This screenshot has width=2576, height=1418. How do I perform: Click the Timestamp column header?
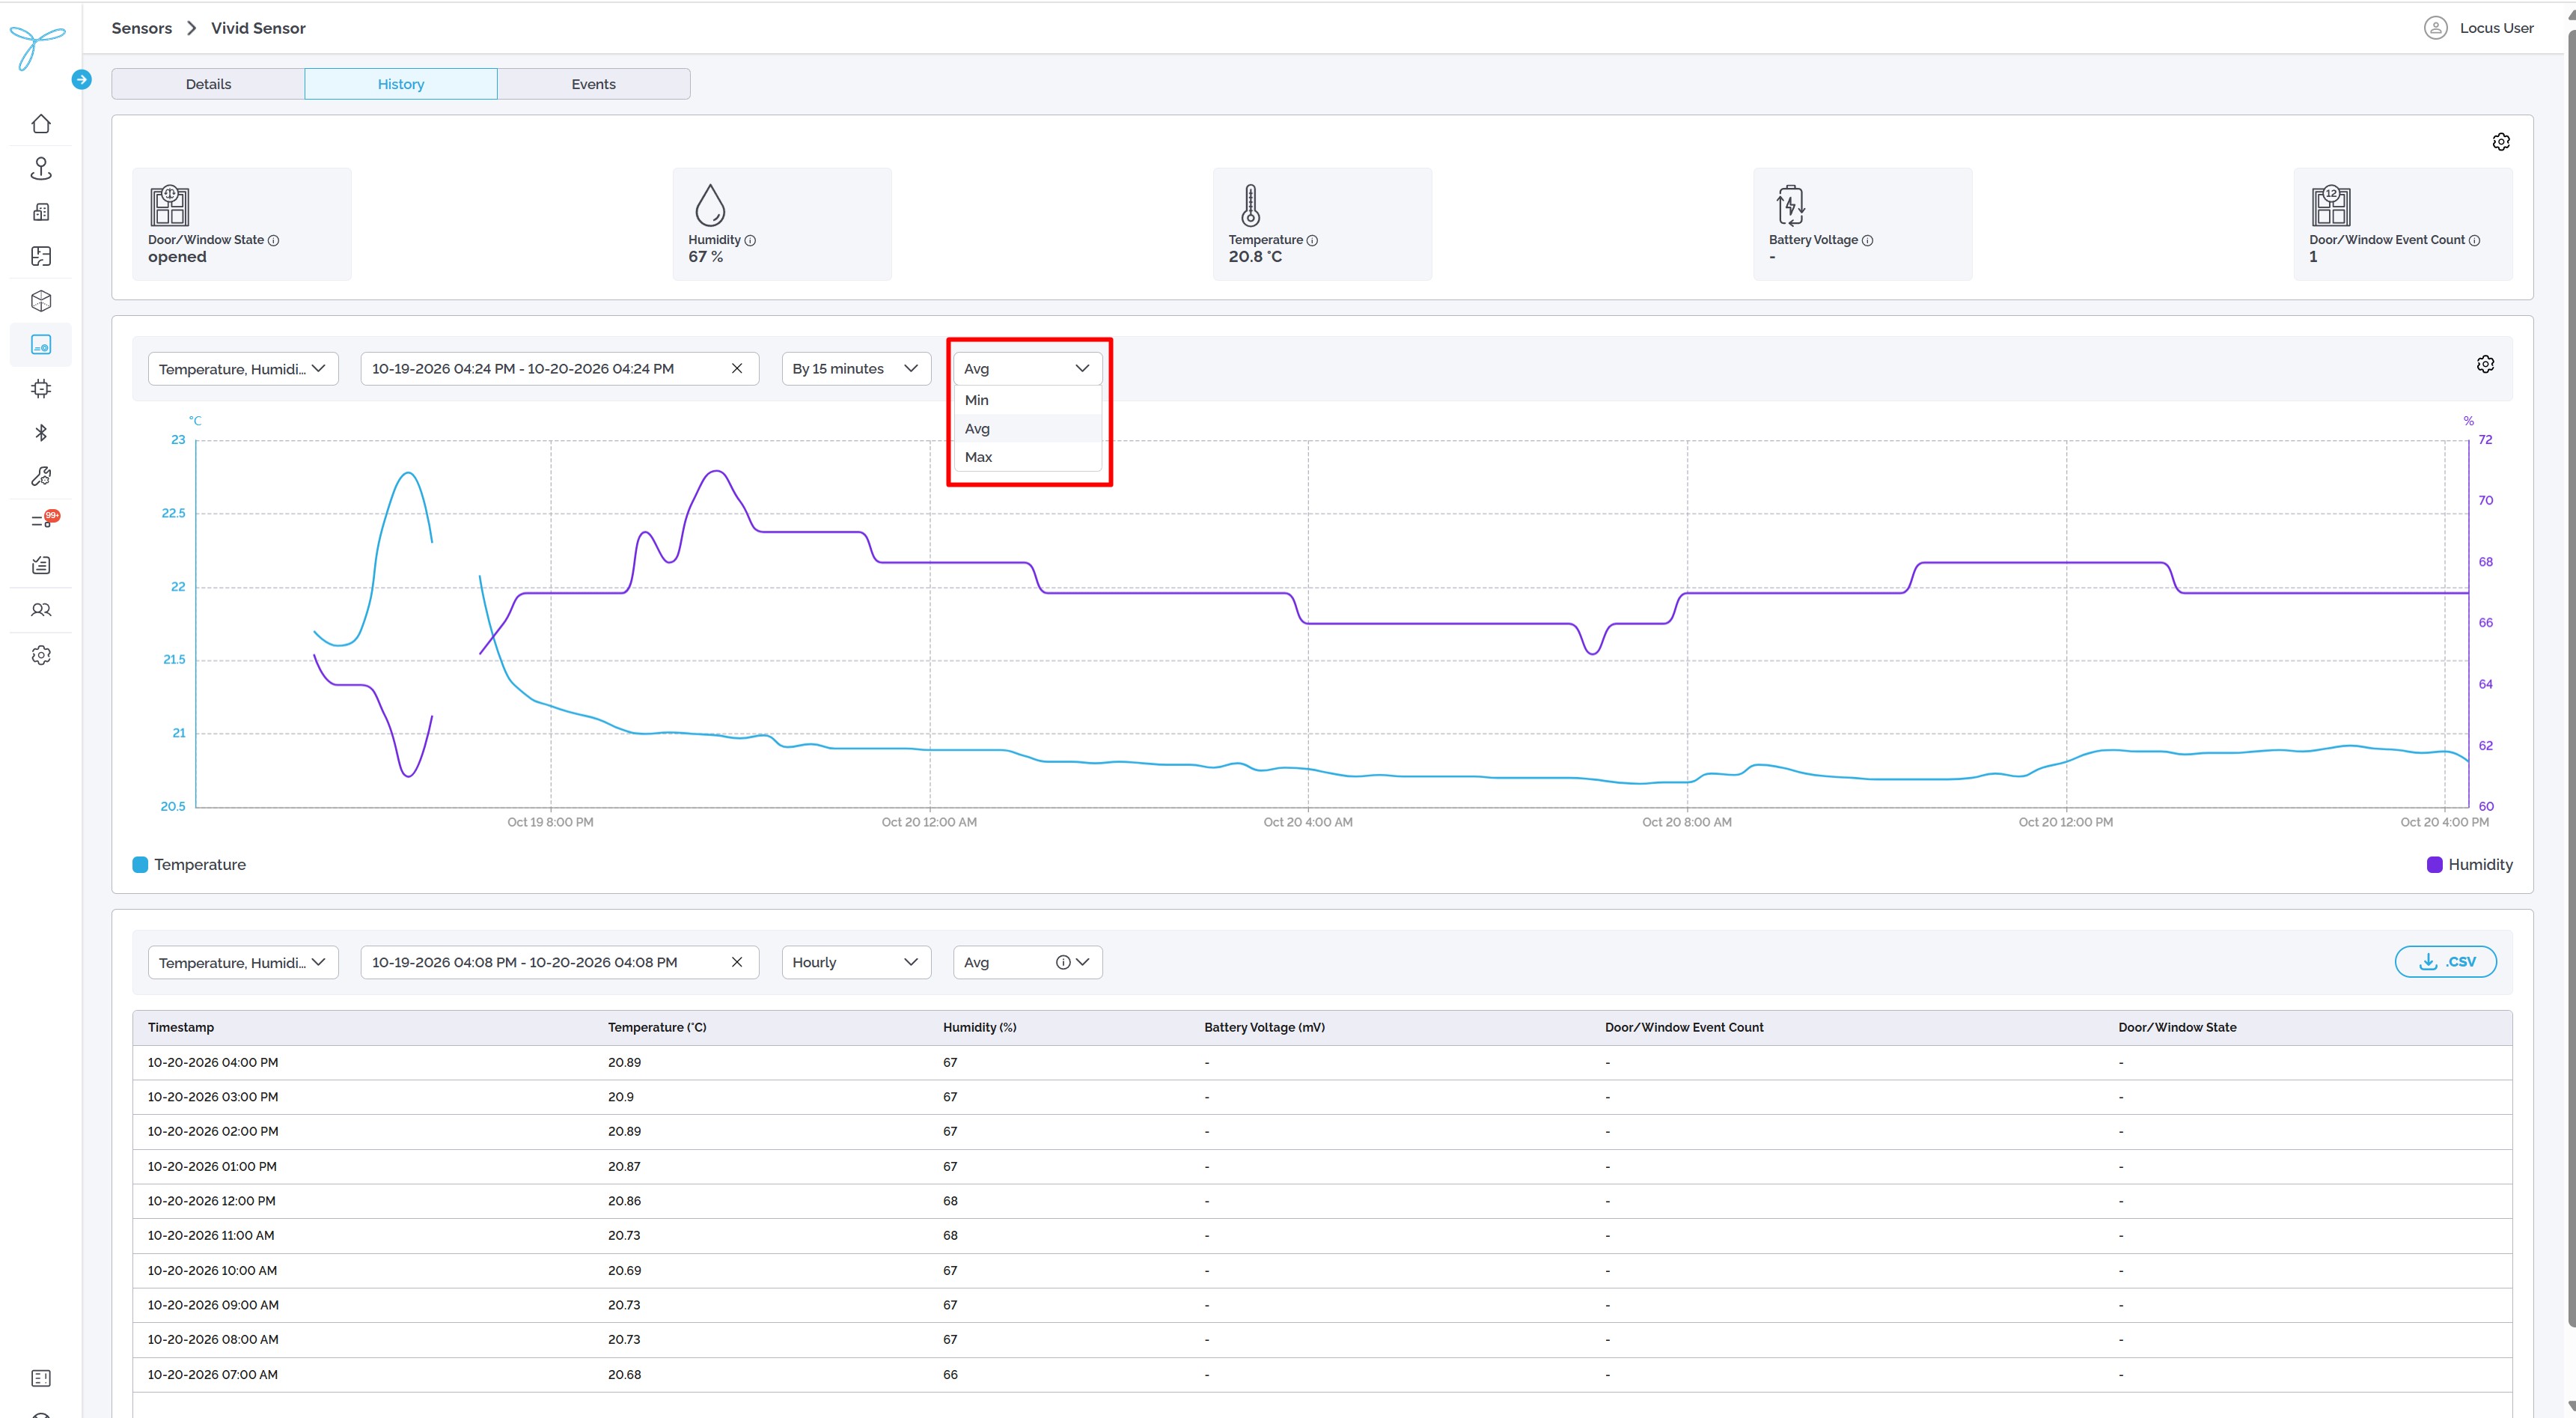click(x=181, y=1028)
